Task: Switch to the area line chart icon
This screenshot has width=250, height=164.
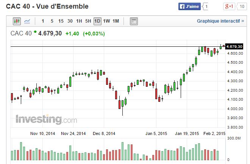Action: pyautogui.click(x=27, y=21)
